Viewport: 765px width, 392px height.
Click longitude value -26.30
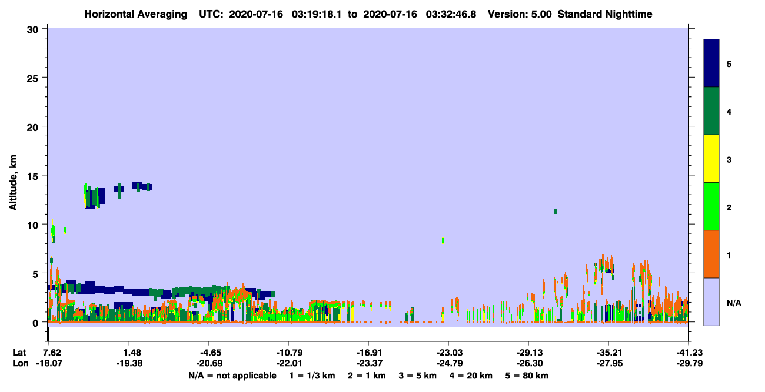pos(528,364)
